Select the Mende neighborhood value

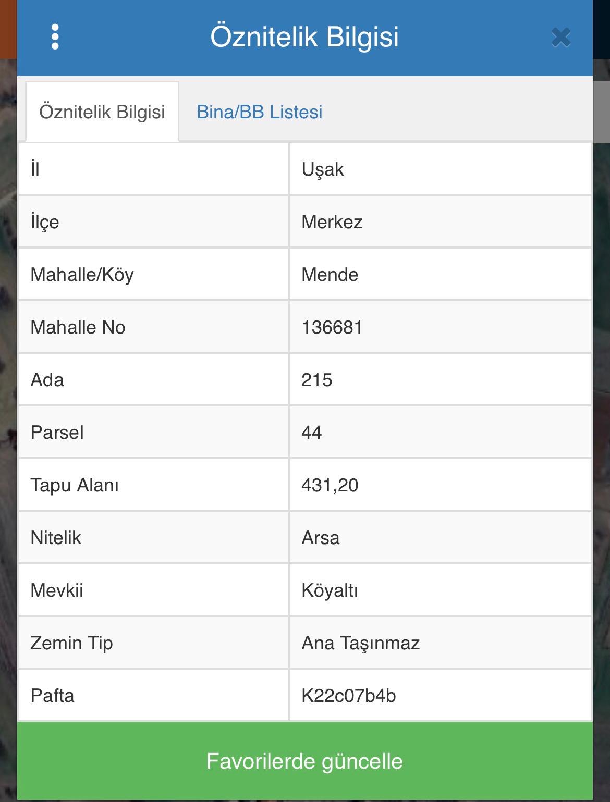pyautogui.click(x=330, y=275)
